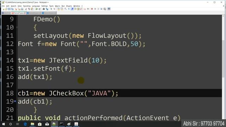Open the Language menu
The height and width of the screenshot is (127, 226).
coord(36,6)
